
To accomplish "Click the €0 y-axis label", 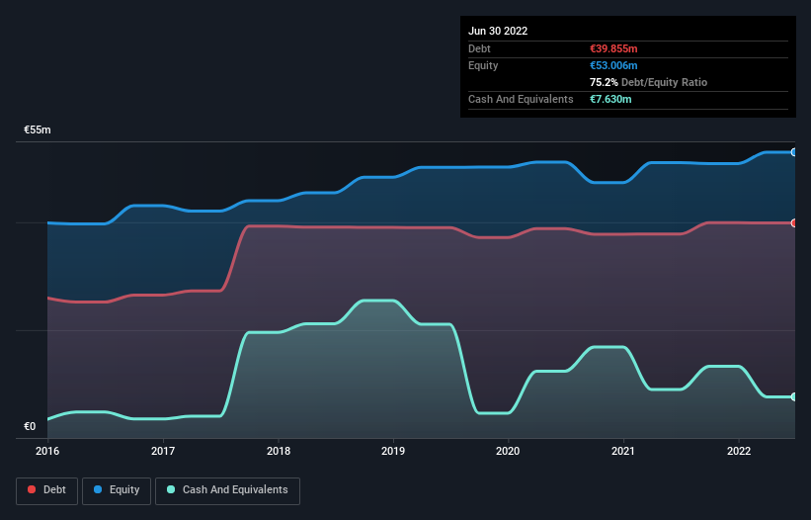I will click(30, 426).
